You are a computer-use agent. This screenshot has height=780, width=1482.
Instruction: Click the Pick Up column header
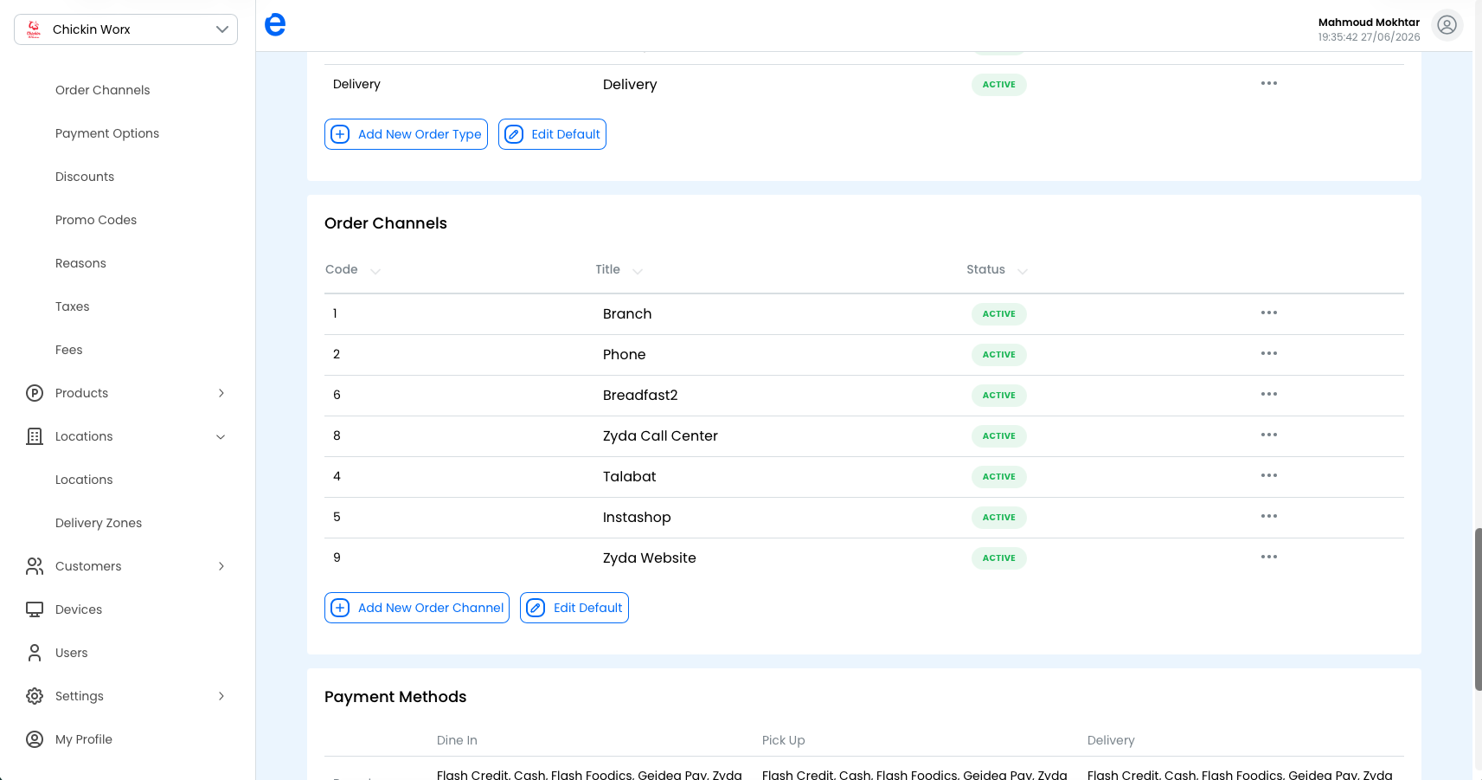tap(784, 740)
